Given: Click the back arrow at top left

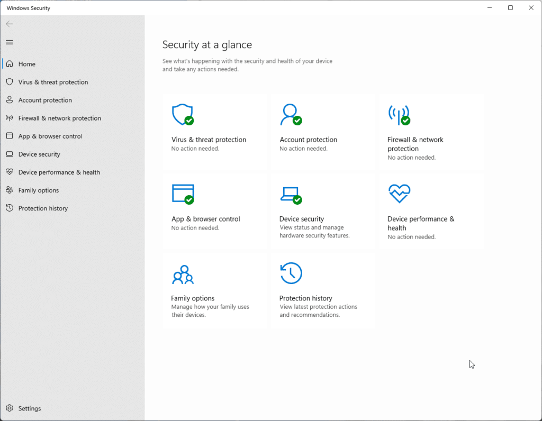Looking at the screenshot, I should click(9, 24).
